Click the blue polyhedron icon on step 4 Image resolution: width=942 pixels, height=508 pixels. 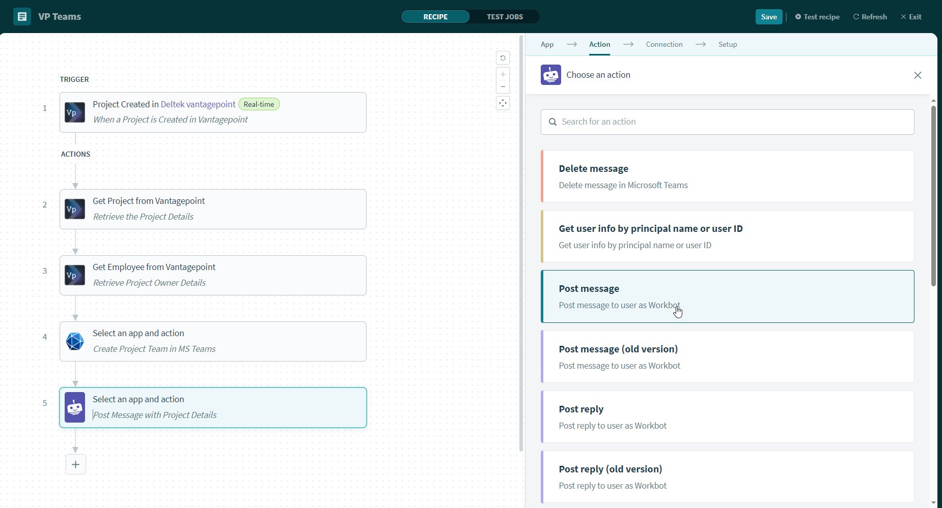pos(75,341)
